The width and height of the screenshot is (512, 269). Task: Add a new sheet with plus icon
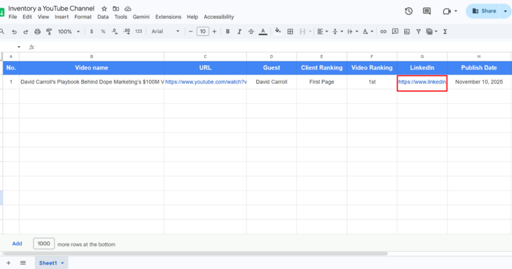(x=8, y=263)
